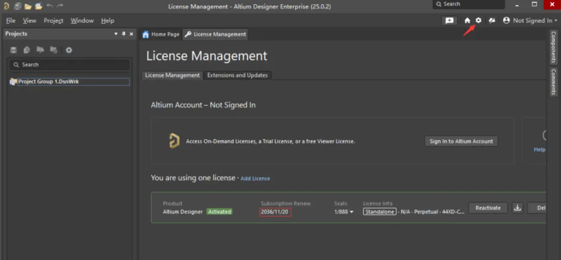Maximize the Altium Designer window
Screen dimensions: 561x260
pos(534,4)
